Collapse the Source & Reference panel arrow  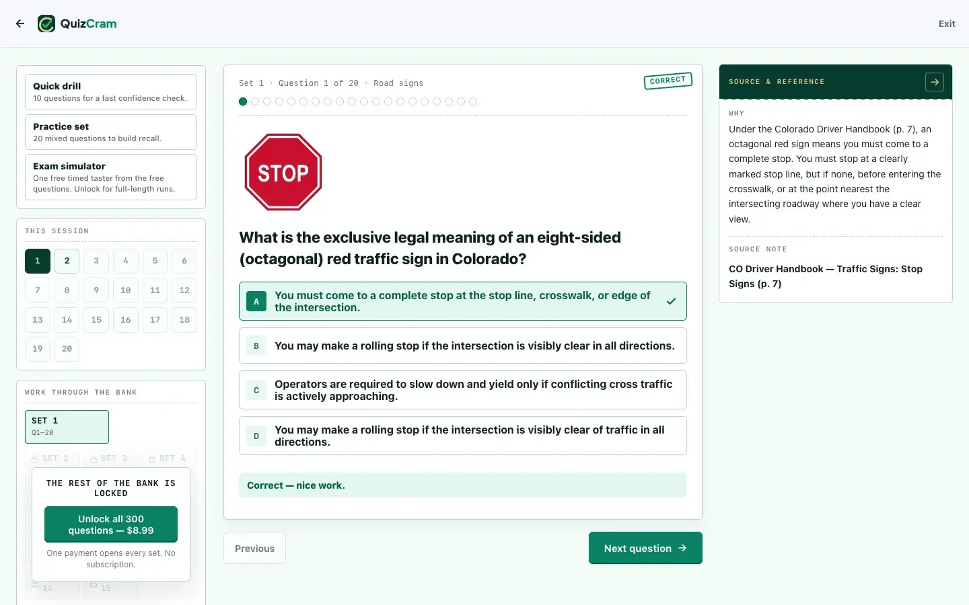(935, 82)
